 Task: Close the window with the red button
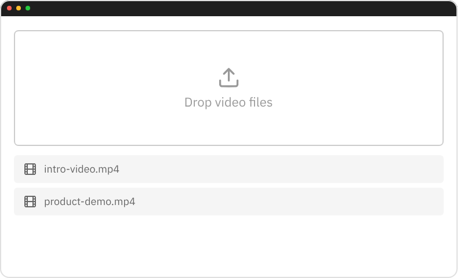point(9,8)
